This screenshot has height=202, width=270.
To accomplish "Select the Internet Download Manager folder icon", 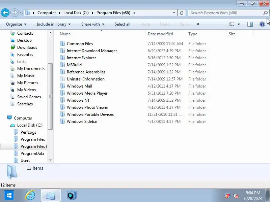I will click(x=62, y=51).
